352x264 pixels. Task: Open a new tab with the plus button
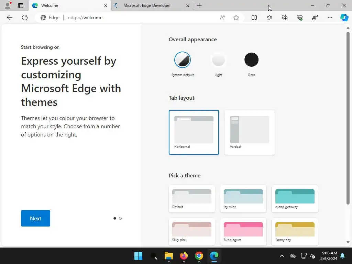[x=199, y=5]
